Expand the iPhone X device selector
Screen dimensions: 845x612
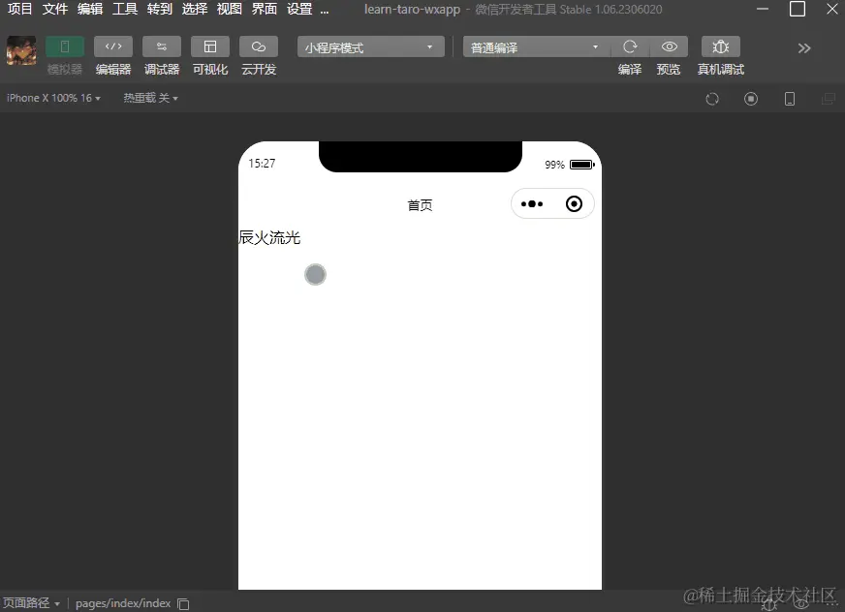click(53, 97)
